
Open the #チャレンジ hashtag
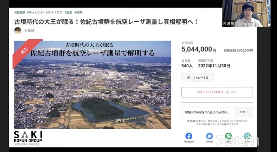[35, 12]
